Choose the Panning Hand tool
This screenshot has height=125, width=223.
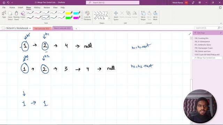click(16, 15)
